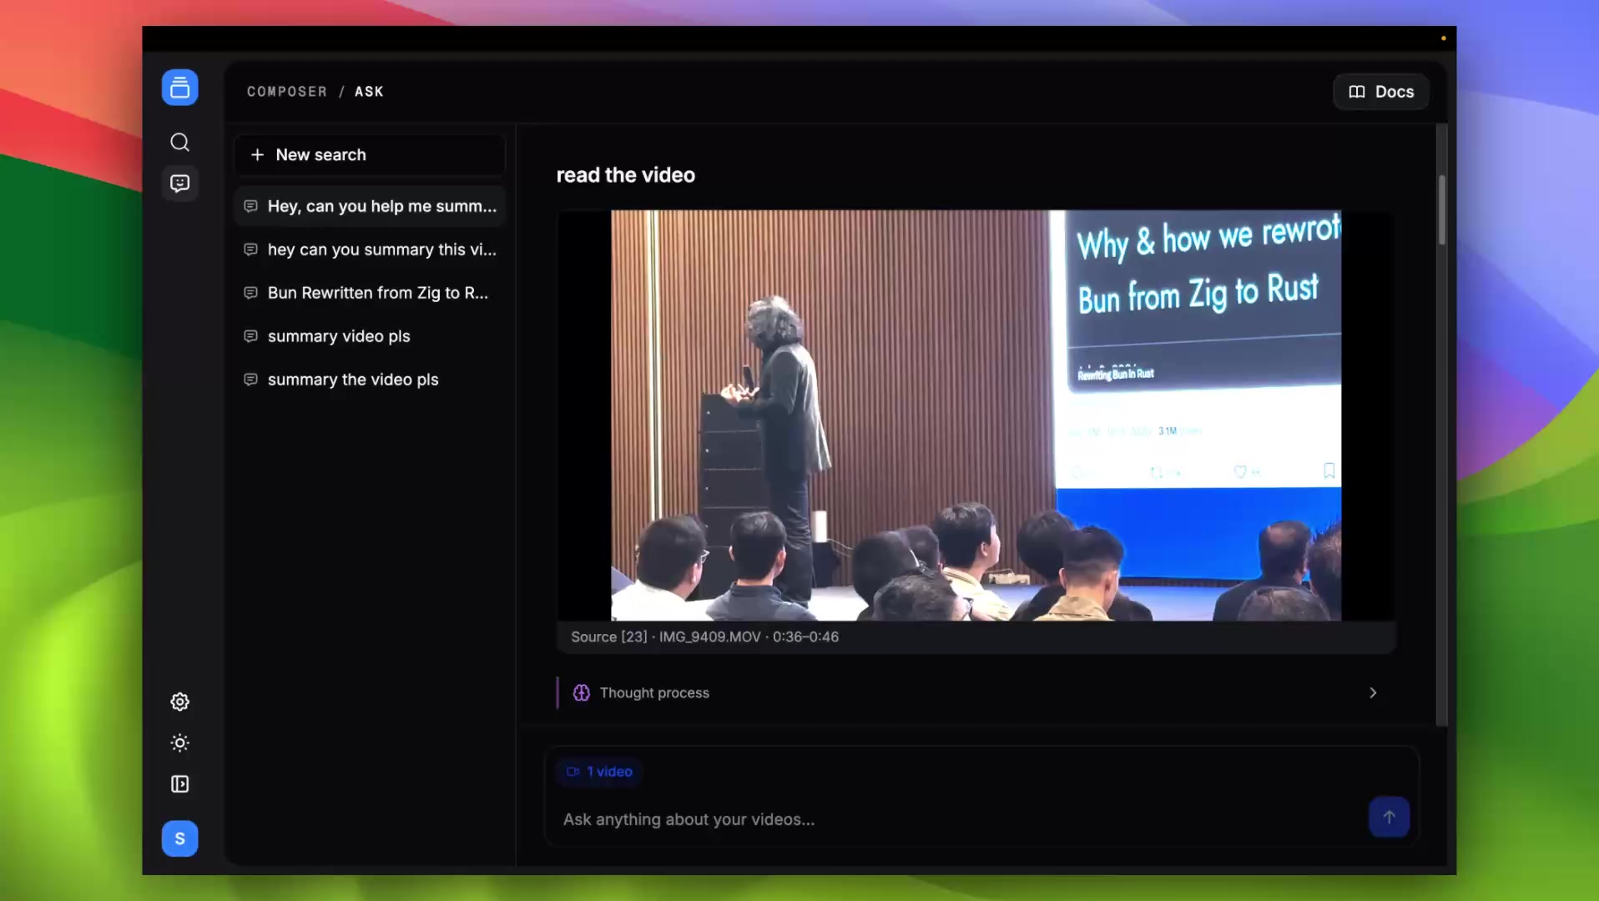The height and width of the screenshot is (901, 1599).
Task: Open 'summary the video pls' conversation
Action: pos(370,380)
